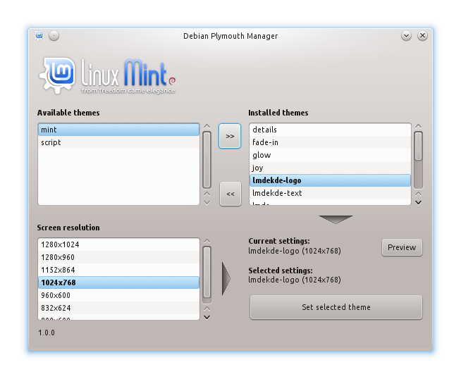Select details in Installed themes

point(330,130)
